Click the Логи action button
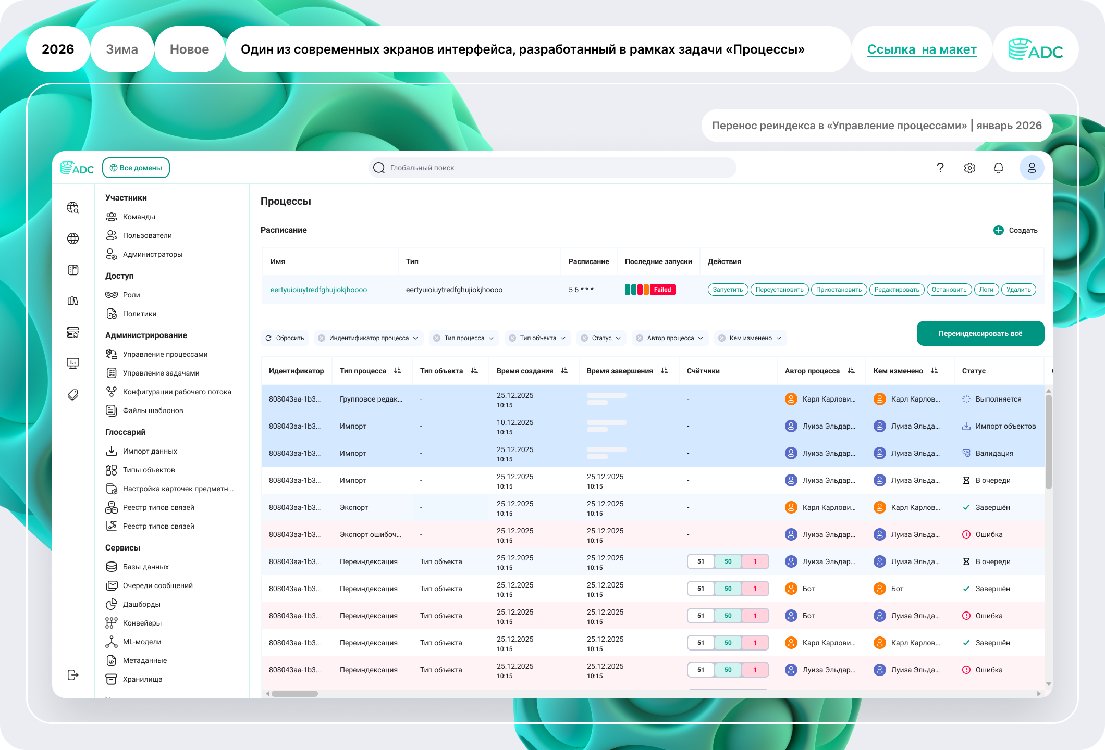 click(986, 290)
